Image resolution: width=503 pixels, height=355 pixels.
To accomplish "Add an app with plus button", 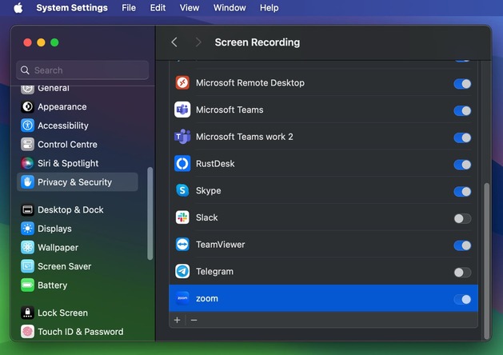I will coord(177,320).
